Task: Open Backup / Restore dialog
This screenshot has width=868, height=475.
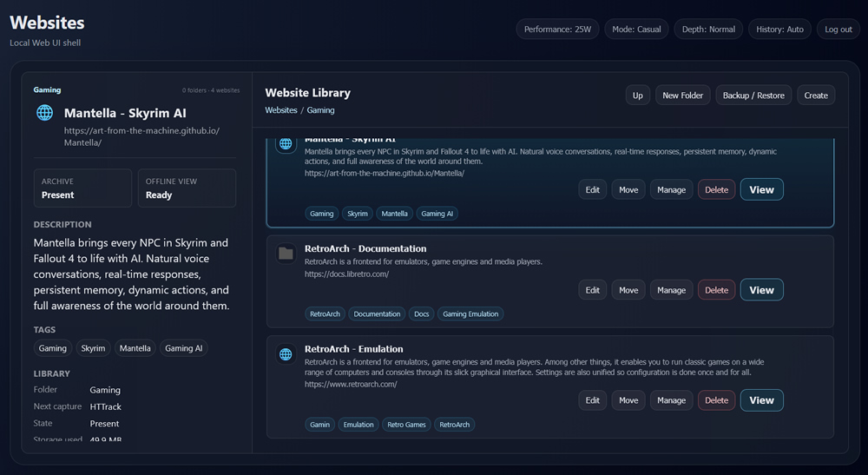Action: click(753, 96)
